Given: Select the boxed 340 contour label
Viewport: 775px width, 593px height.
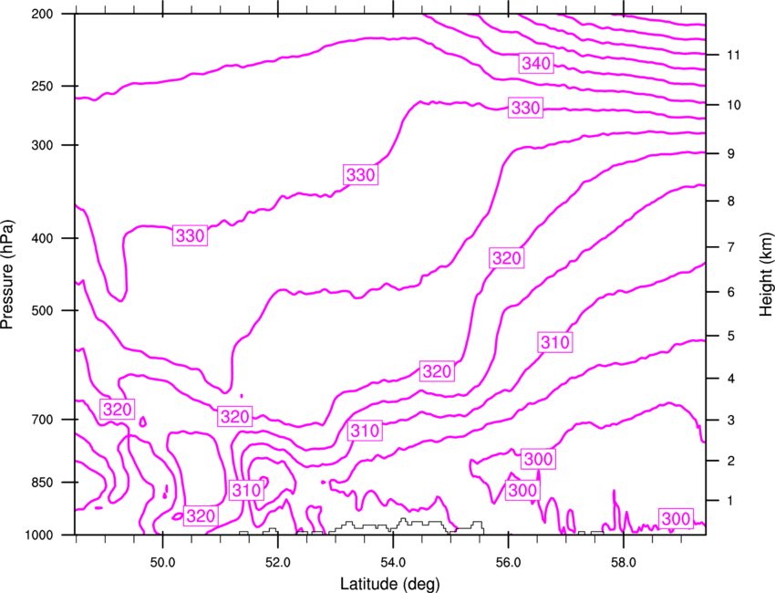Looking at the screenshot, I should coord(536,63).
